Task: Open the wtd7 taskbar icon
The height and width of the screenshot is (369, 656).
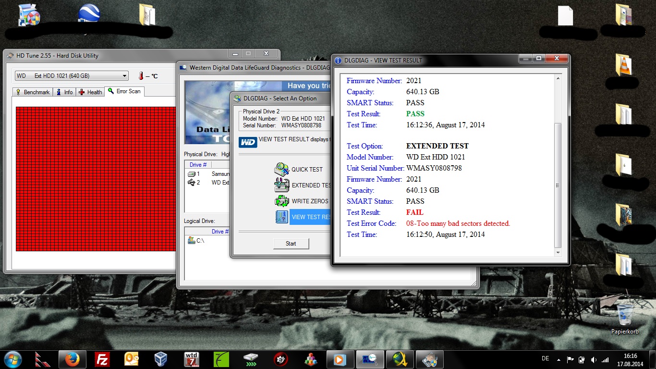Action: pos(192,359)
